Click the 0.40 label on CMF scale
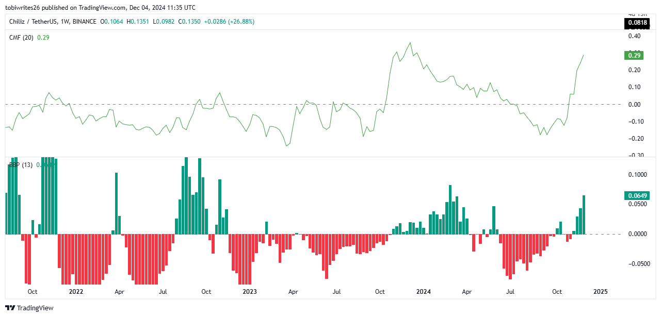This screenshot has width=661, height=317. 634,36
